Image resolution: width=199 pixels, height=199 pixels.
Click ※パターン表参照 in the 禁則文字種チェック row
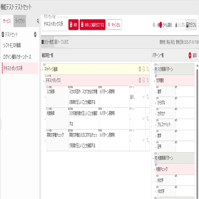107,135
